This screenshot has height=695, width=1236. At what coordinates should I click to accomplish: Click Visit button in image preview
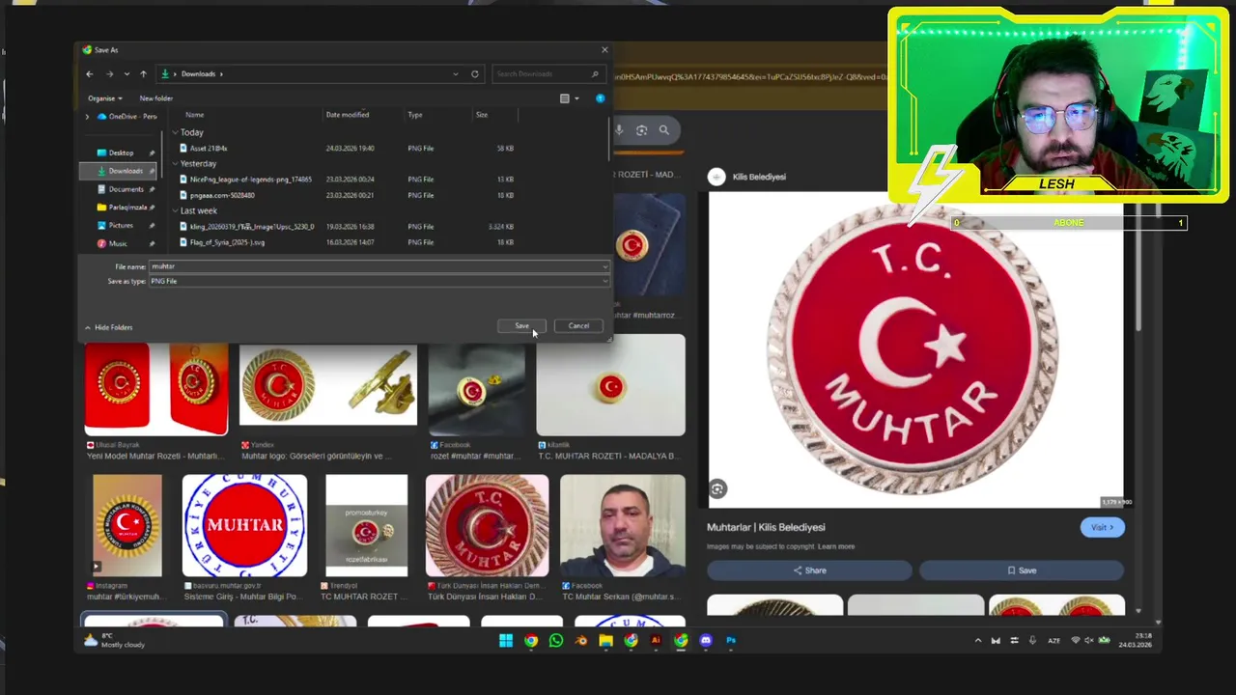[1102, 528]
